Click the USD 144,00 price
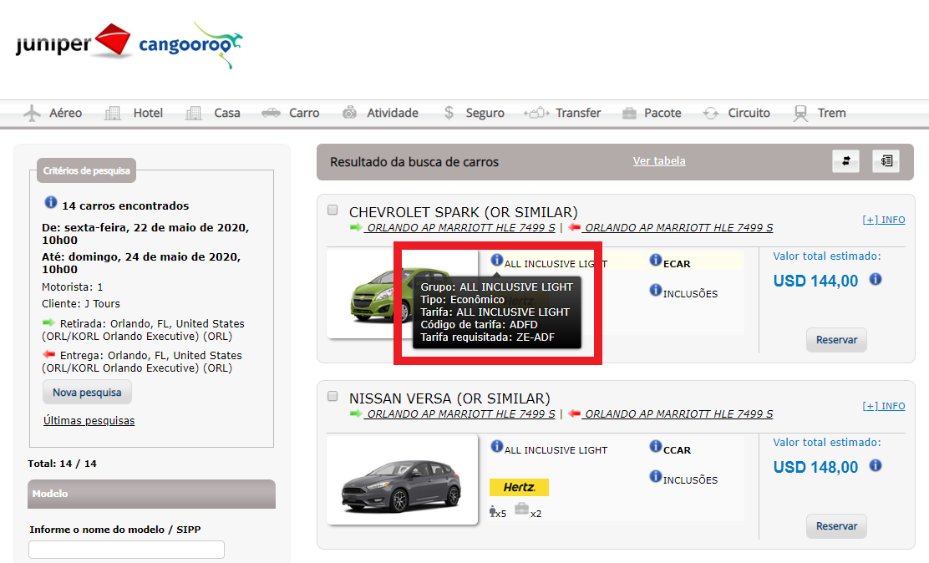Viewport: 929px width, 563px height. pos(816,281)
